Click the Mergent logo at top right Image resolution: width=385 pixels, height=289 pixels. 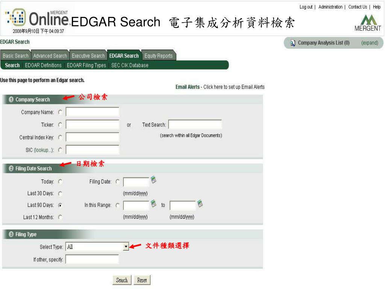point(368,23)
